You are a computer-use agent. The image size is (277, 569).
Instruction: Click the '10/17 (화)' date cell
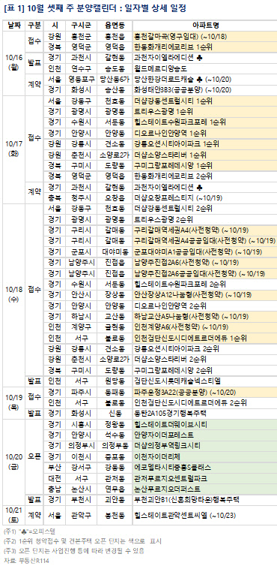click(x=13, y=149)
